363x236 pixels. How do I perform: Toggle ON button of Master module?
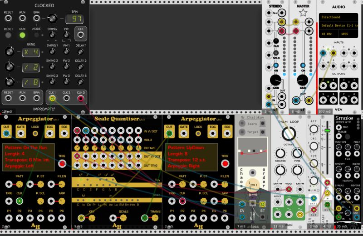[303, 65]
